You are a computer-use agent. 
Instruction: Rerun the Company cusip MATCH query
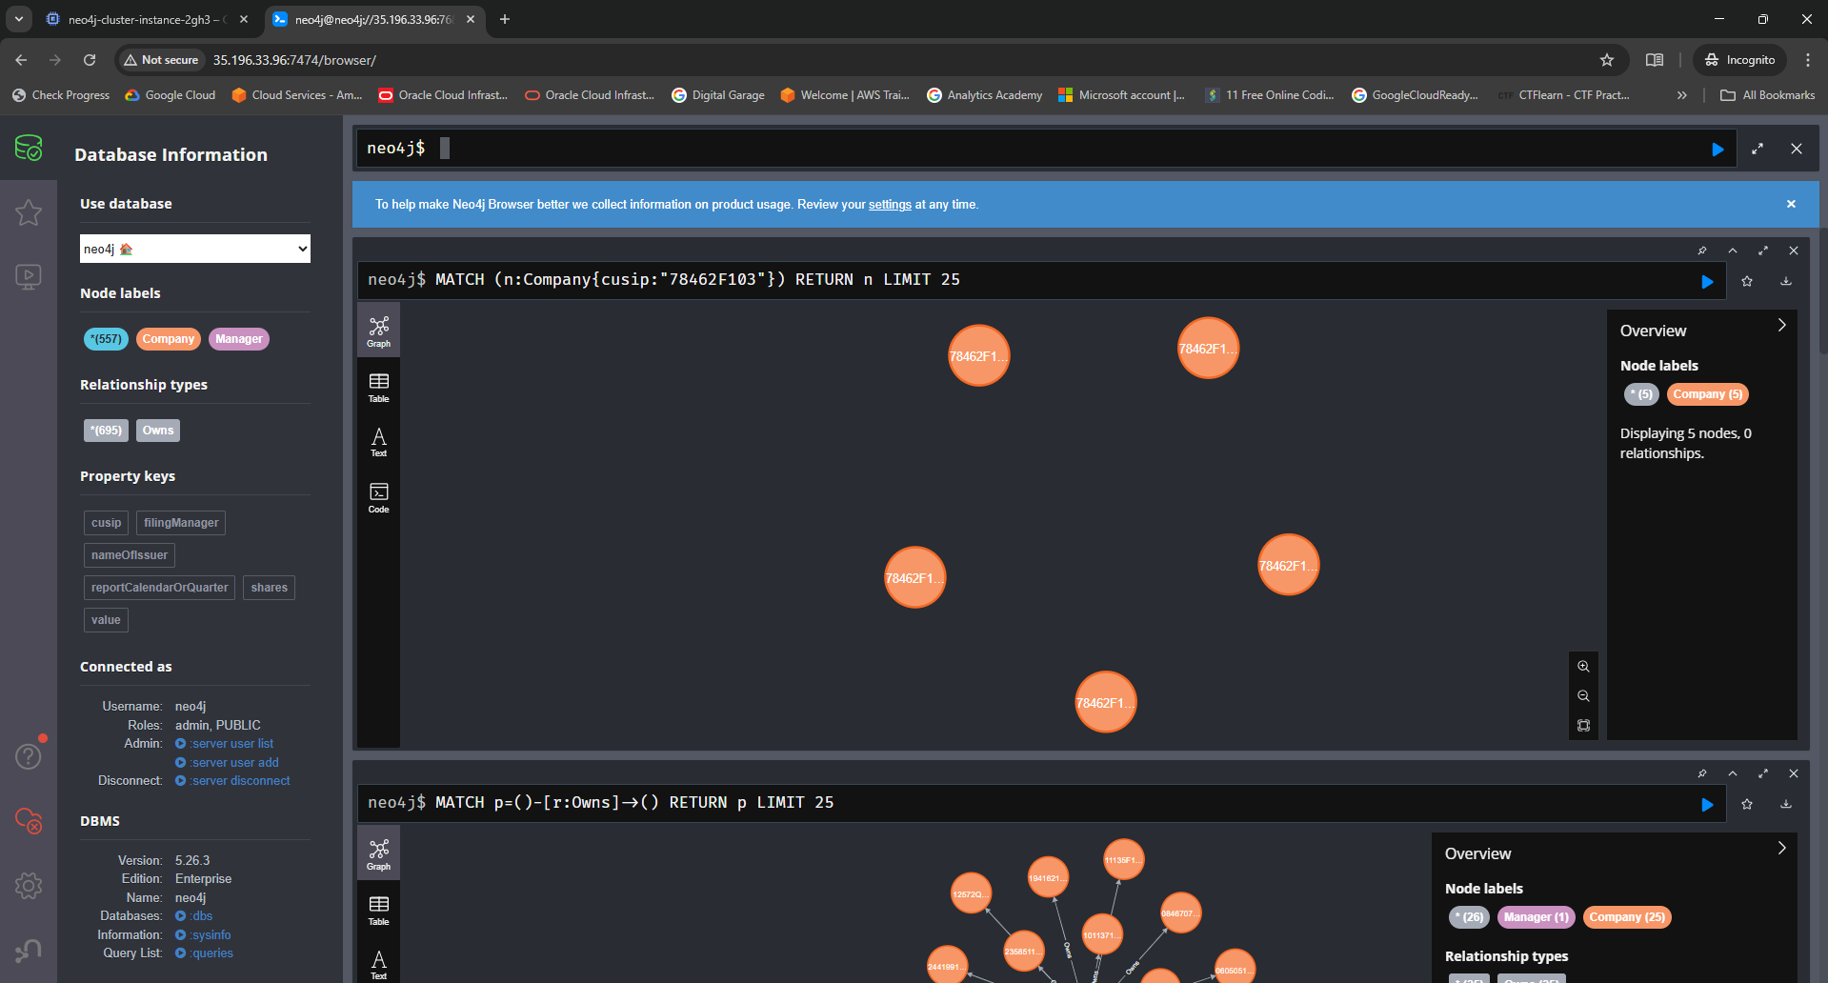[x=1707, y=282]
